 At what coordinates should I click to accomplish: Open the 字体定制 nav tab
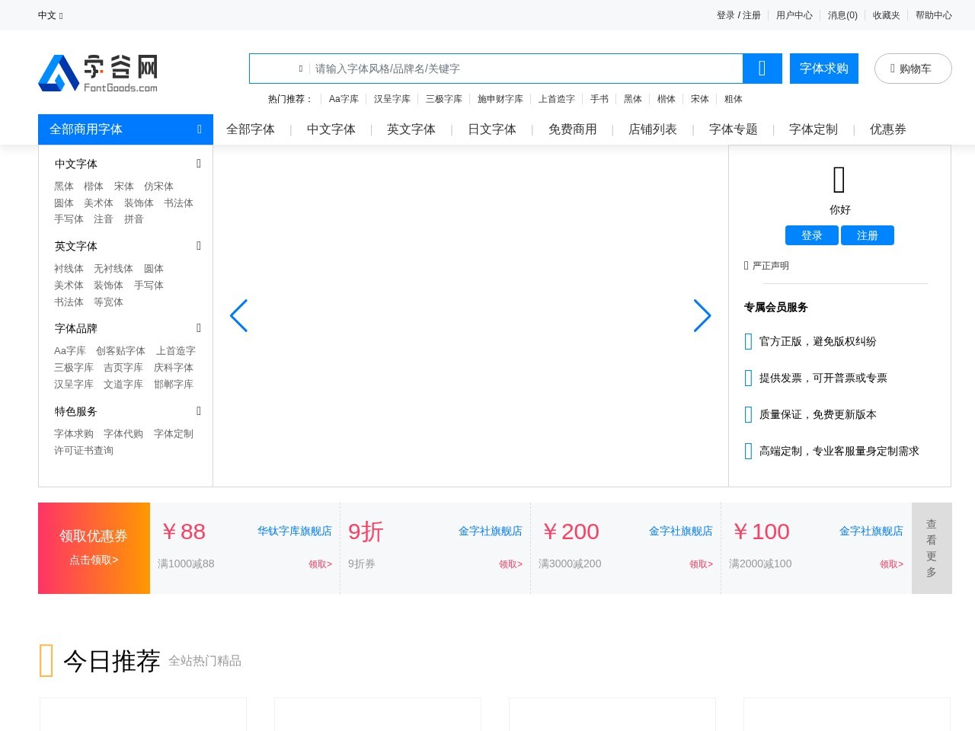tap(814, 129)
